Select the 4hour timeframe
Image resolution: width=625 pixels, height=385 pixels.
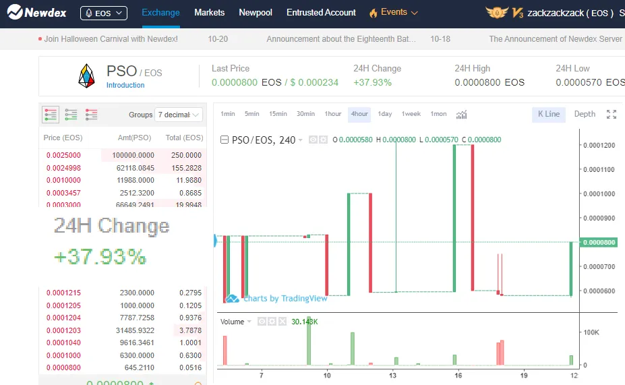[x=359, y=115]
